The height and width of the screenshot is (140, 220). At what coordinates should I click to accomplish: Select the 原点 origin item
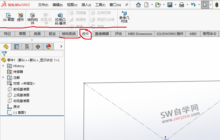(14, 107)
